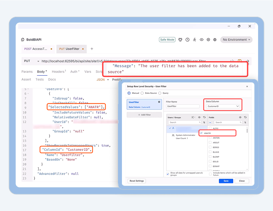Check the BERGS field checkbox
Viewport: 273px width, 211px height.
(210, 147)
